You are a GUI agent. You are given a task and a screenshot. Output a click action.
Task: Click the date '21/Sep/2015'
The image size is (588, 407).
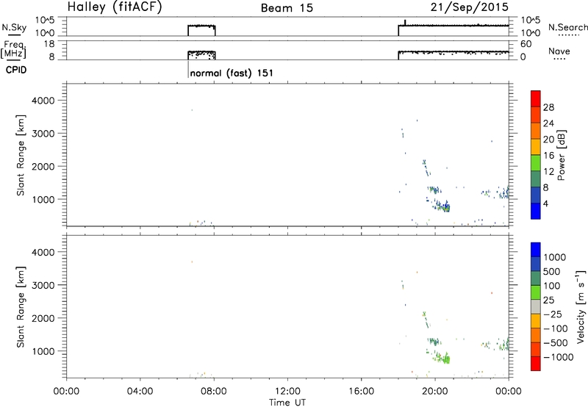point(470,7)
